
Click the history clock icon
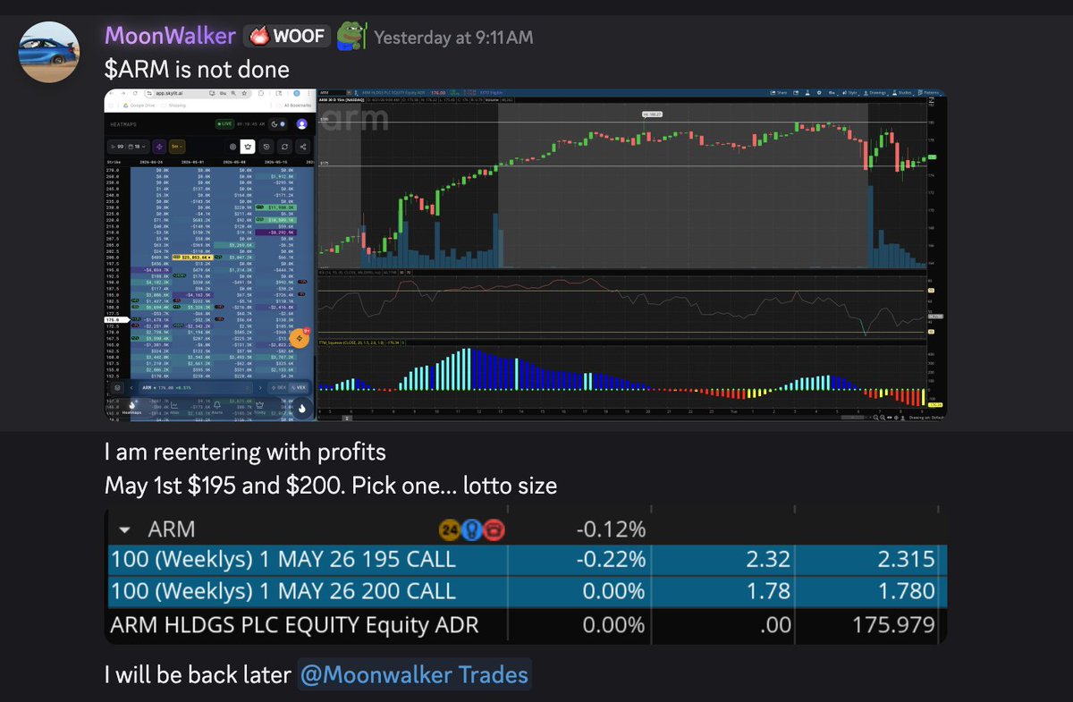tap(266, 147)
